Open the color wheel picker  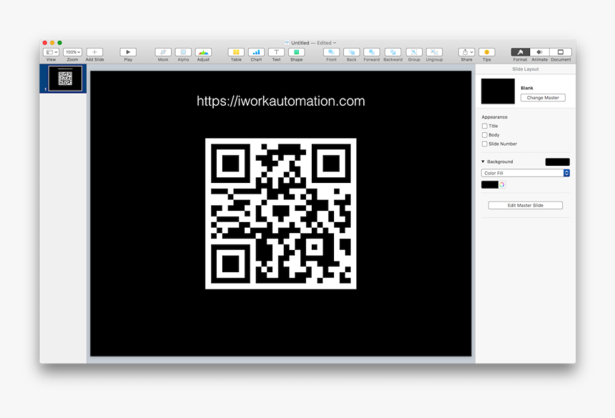pyautogui.click(x=501, y=184)
